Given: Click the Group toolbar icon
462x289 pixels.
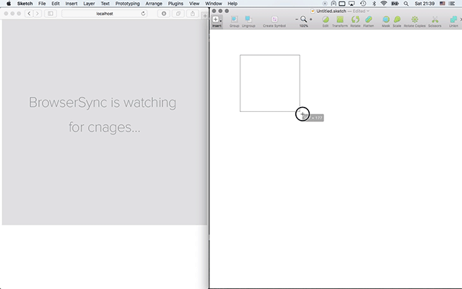Looking at the screenshot, I should (x=234, y=20).
